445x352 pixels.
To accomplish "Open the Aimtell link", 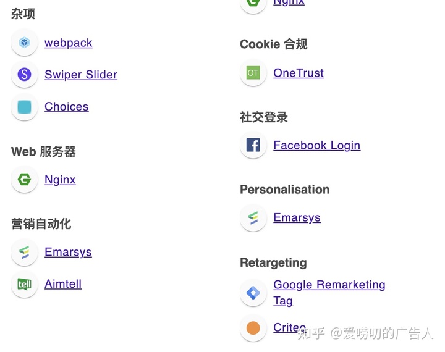I will pyautogui.click(x=63, y=284).
